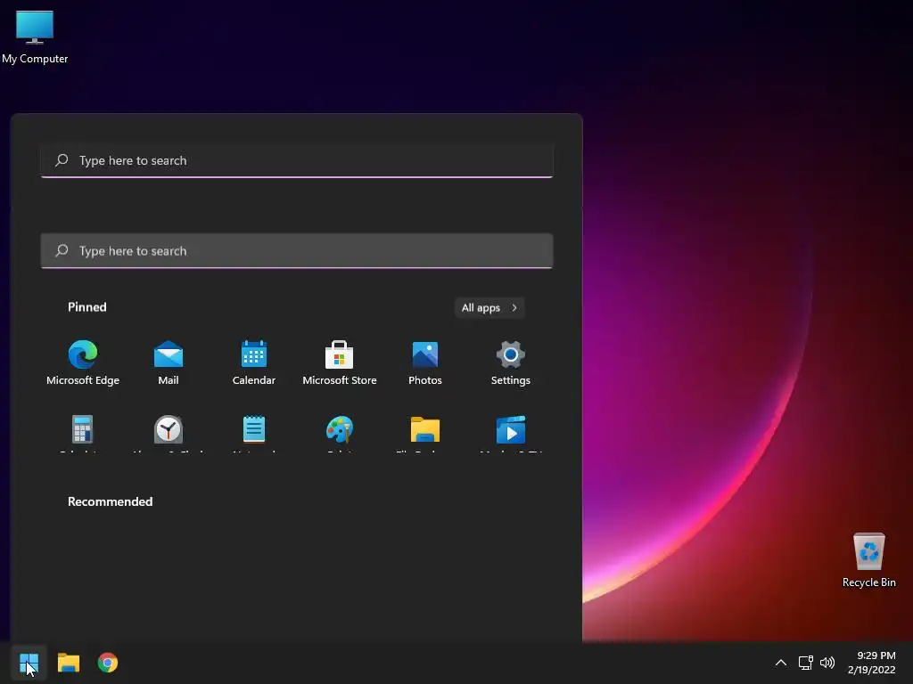Launch the Paint app icon
The width and height of the screenshot is (913, 684).
(340, 430)
